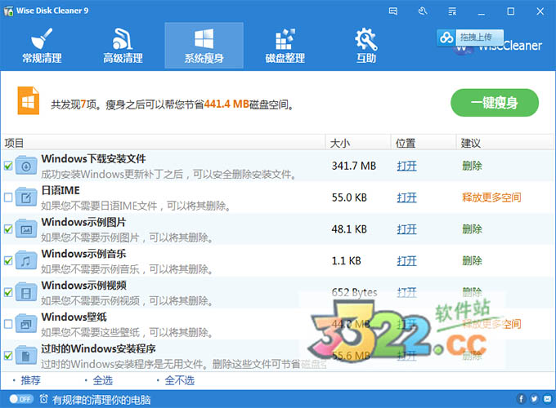
Task: Enable the 日语IME checkbox
Action: [8, 197]
